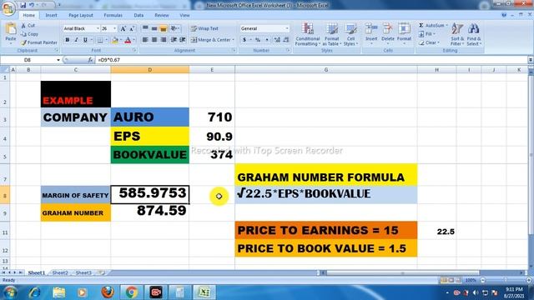
Task: Click AutoSum
Action: [431, 26]
